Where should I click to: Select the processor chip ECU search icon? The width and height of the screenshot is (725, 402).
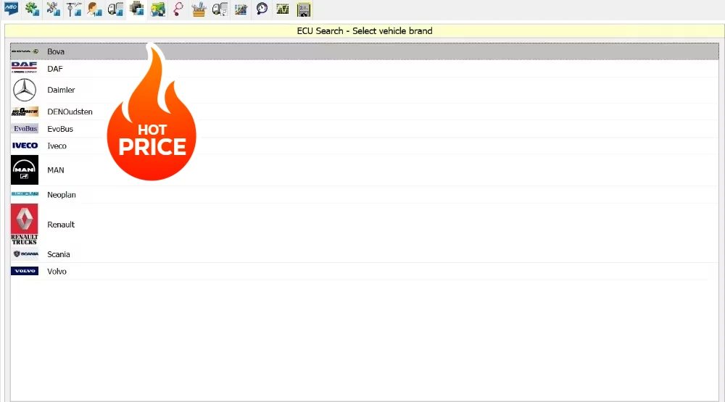click(x=136, y=9)
